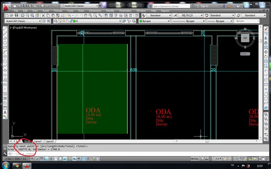The height and width of the screenshot is (169, 271).
Task: Click the keyword search input field
Action: pos(171,6)
